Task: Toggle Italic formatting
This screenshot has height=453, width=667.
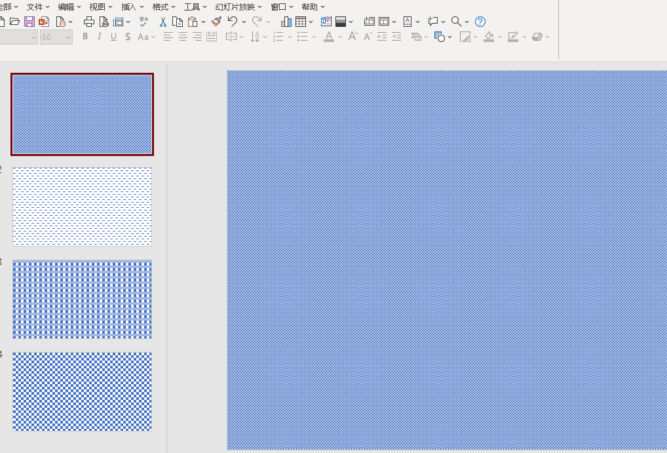Action: [100, 37]
